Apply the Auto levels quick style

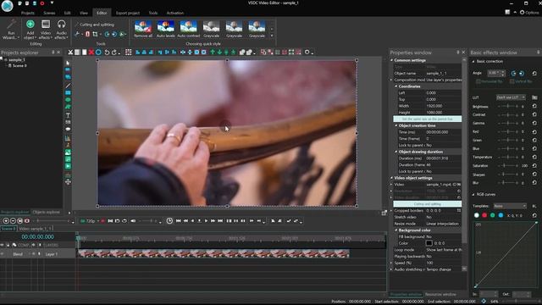(x=166, y=29)
